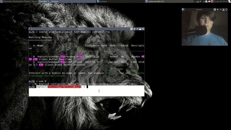231x130 pixels.
Task: Click the uCamera app icon in the top panel
Action: (98, 1)
